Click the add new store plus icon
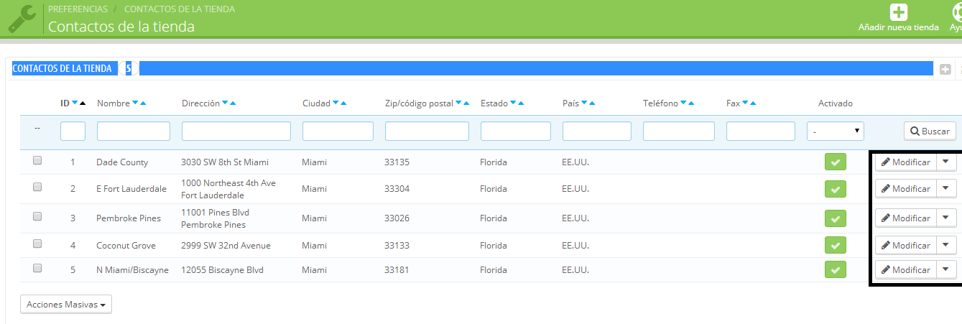The image size is (962, 324). tap(898, 12)
